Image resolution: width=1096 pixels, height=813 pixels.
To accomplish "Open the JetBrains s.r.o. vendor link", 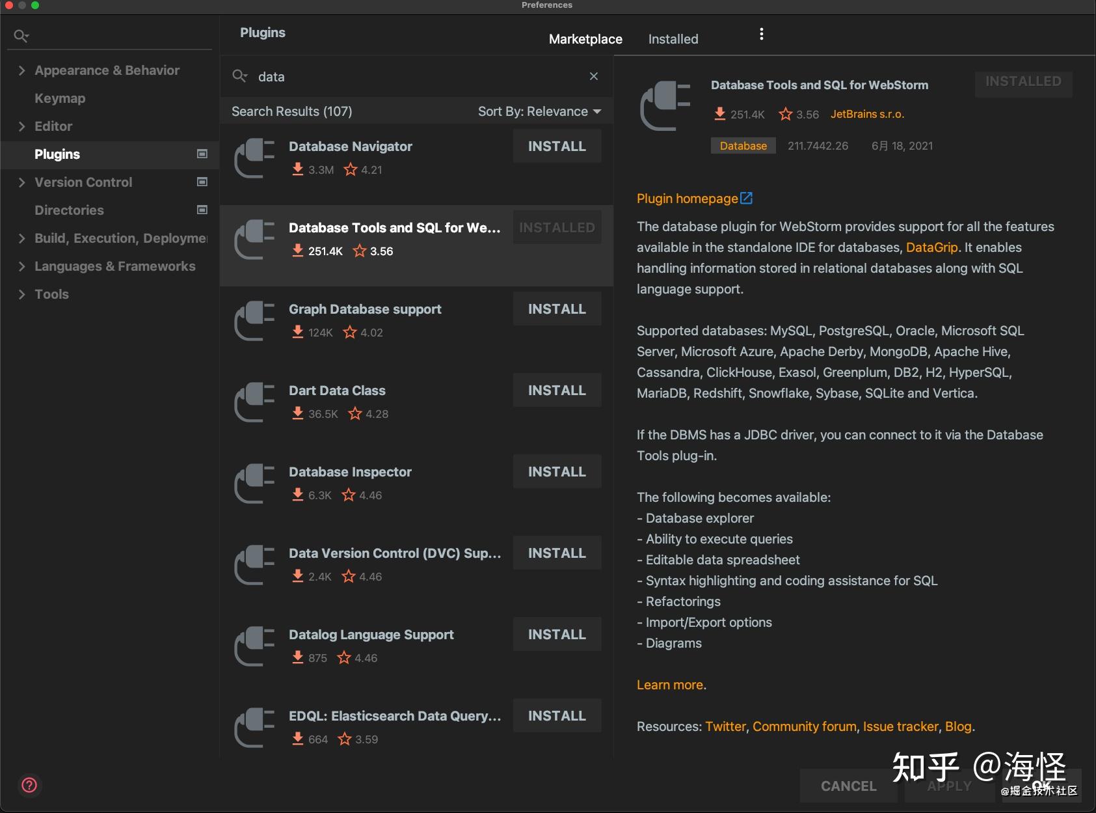I will (x=867, y=114).
